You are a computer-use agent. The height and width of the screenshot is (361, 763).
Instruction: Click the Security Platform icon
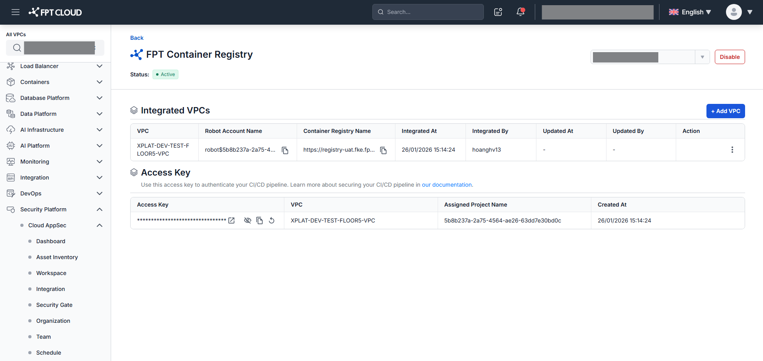coord(11,209)
